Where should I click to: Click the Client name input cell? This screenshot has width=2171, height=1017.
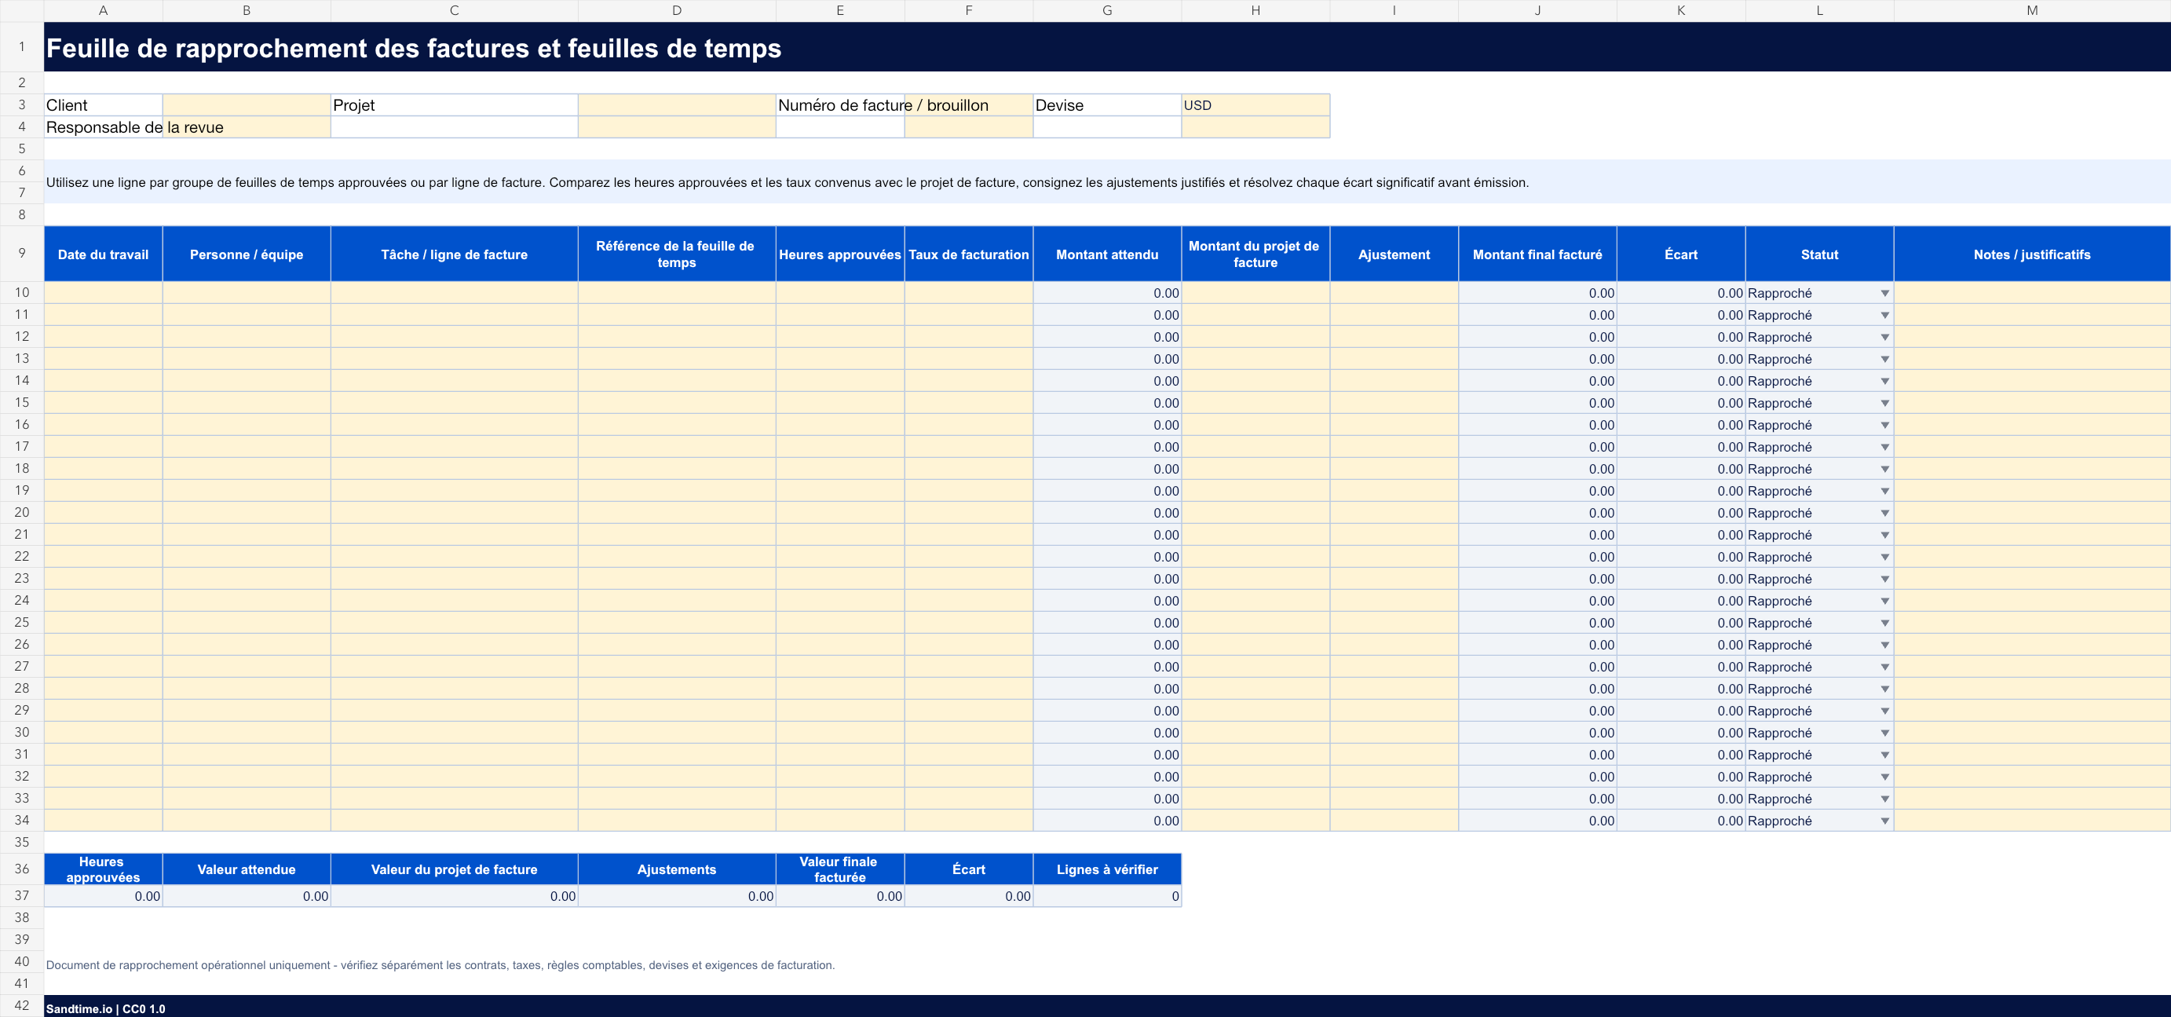pyautogui.click(x=246, y=105)
